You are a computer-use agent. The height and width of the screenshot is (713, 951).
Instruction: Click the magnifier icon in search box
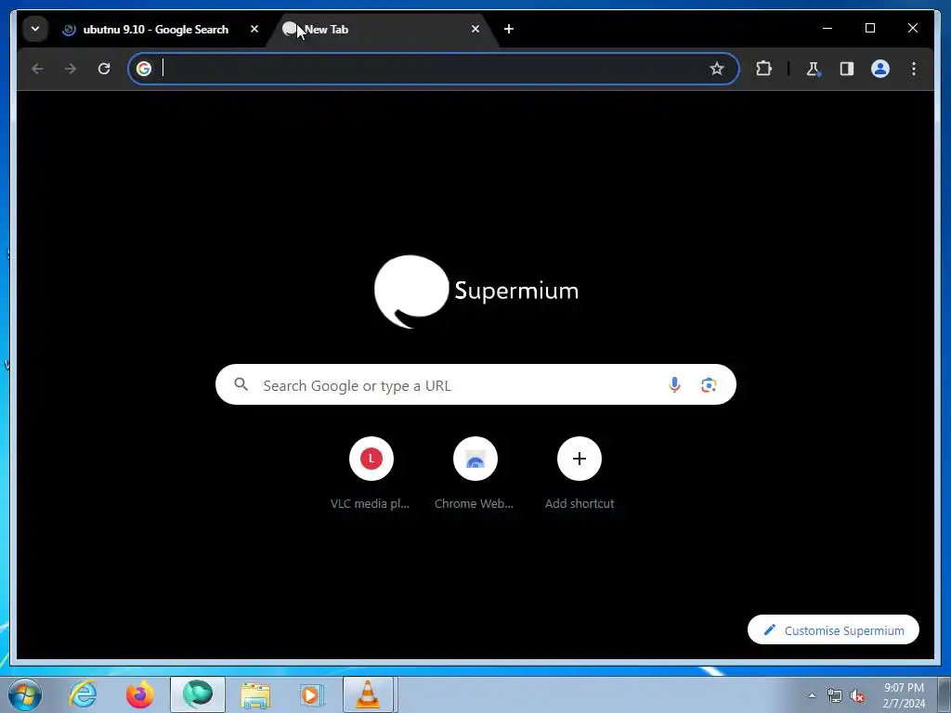[241, 384]
